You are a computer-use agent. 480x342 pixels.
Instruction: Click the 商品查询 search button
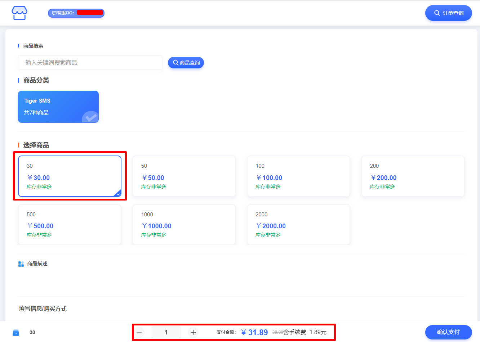(x=186, y=63)
